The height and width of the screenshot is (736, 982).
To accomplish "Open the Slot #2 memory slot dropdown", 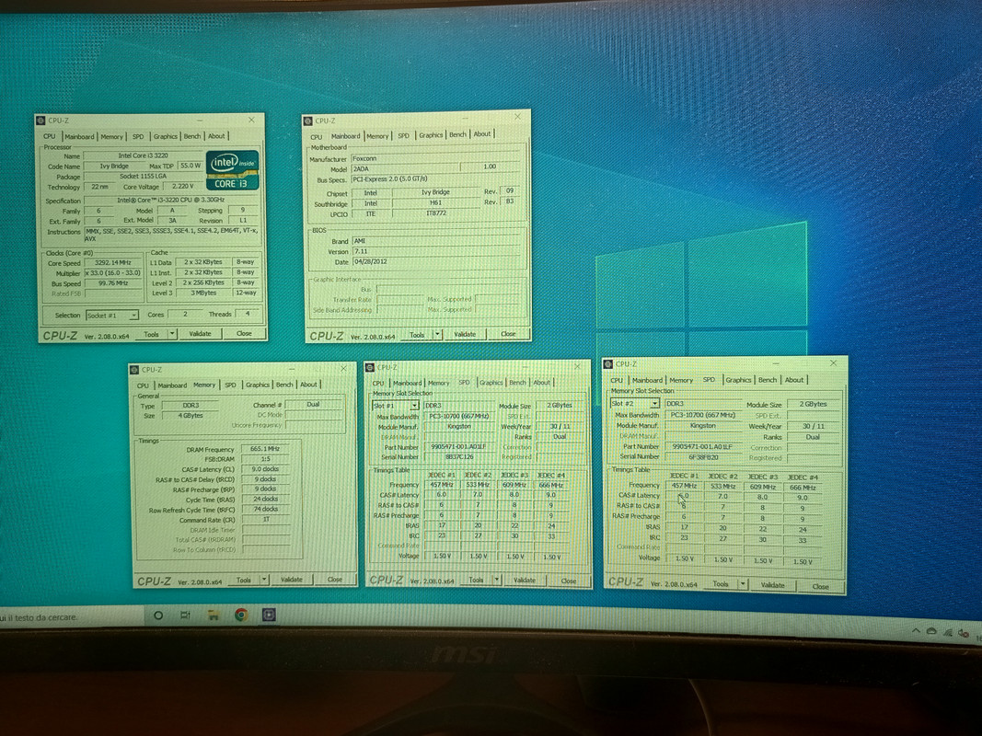I will [x=654, y=404].
